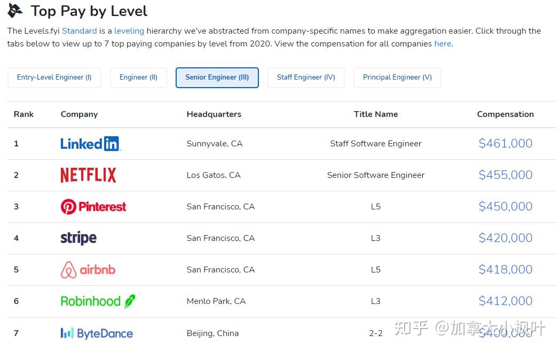Click the Compensation column header
Image resolution: width=560 pixels, height=351 pixels.
505,114
